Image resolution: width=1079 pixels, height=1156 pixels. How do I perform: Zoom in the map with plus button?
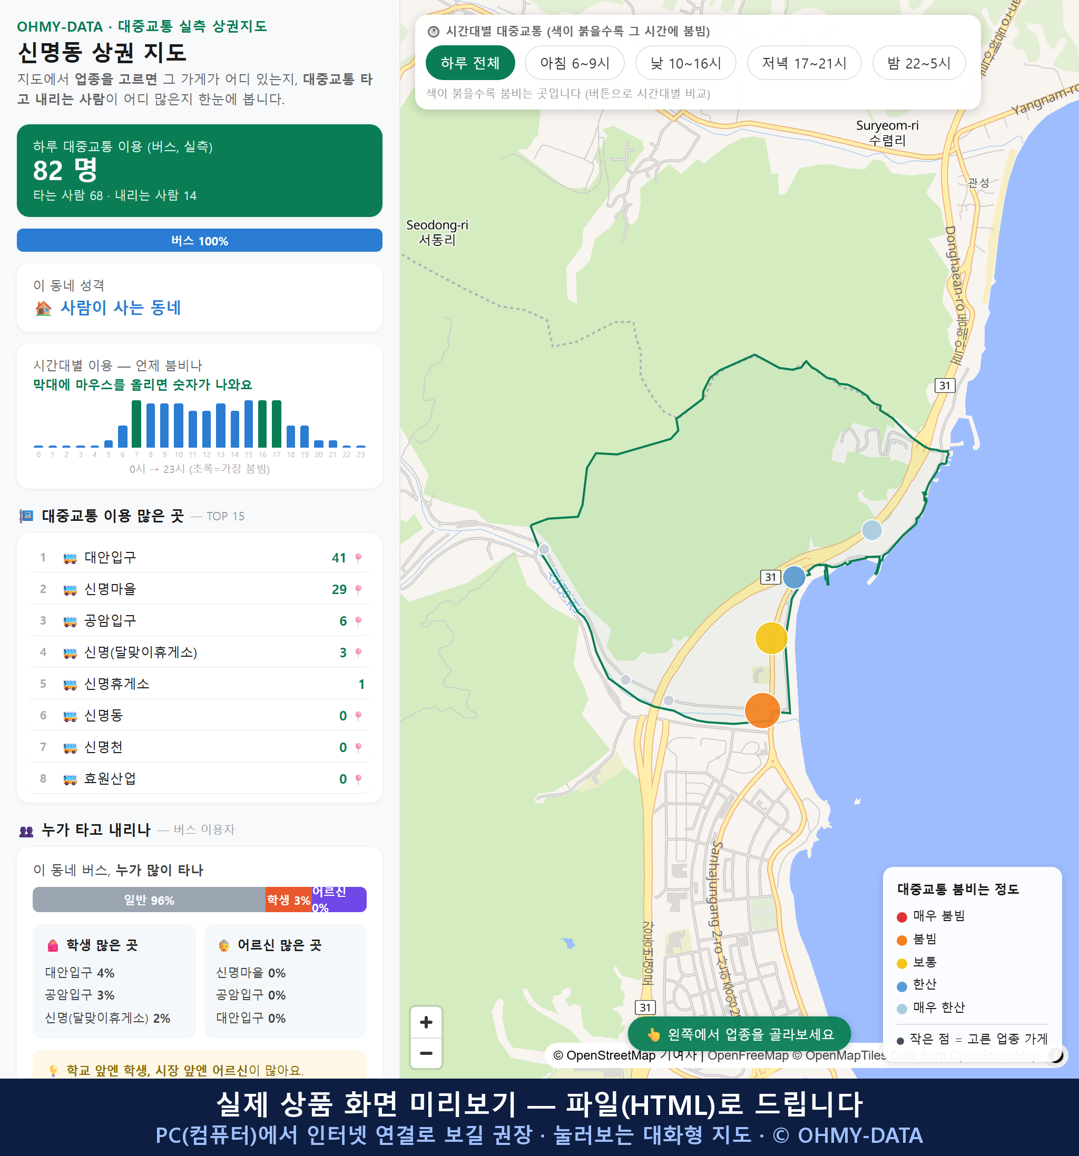point(426,1022)
